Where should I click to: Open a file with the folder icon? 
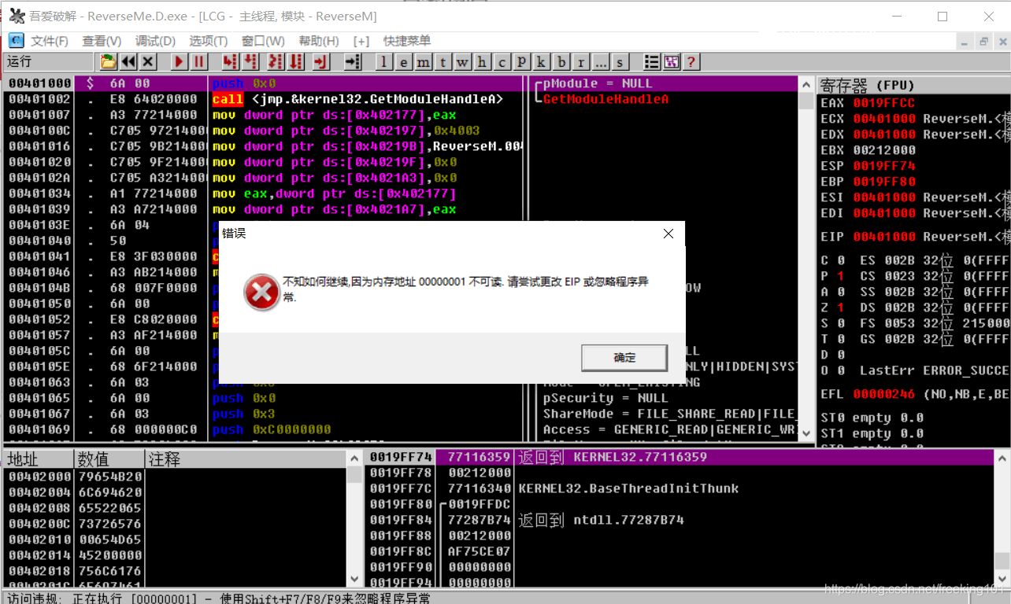[108, 61]
